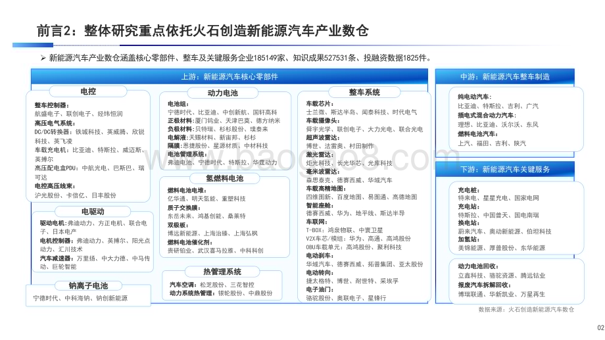Select the 车载摄像头 subheading

(x=323, y=120)
